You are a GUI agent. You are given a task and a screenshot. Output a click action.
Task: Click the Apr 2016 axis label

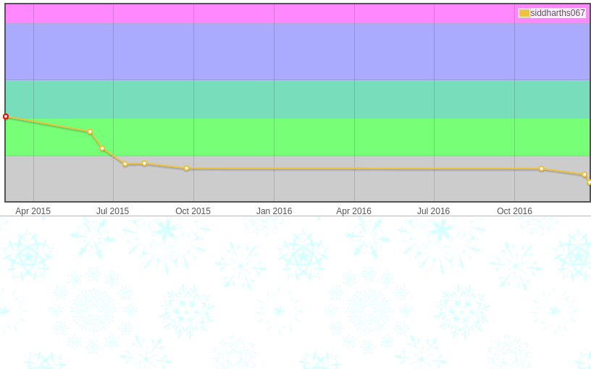tap(353, 211)
